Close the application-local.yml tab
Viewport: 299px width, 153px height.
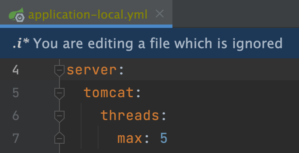[160, 14]
